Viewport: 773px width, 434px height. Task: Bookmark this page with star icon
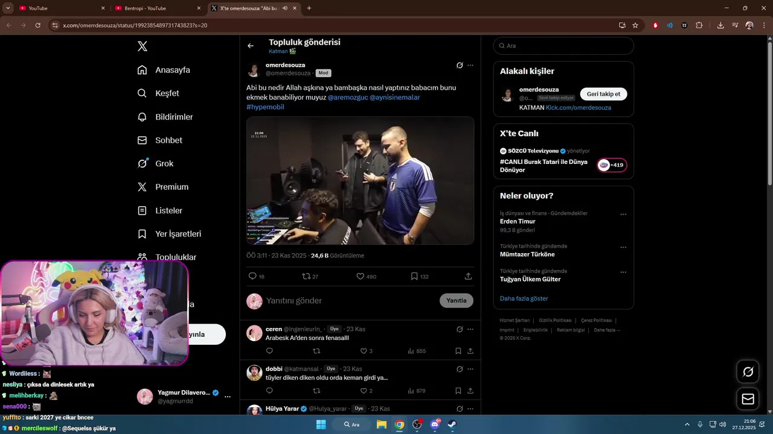tap(635, 25)
